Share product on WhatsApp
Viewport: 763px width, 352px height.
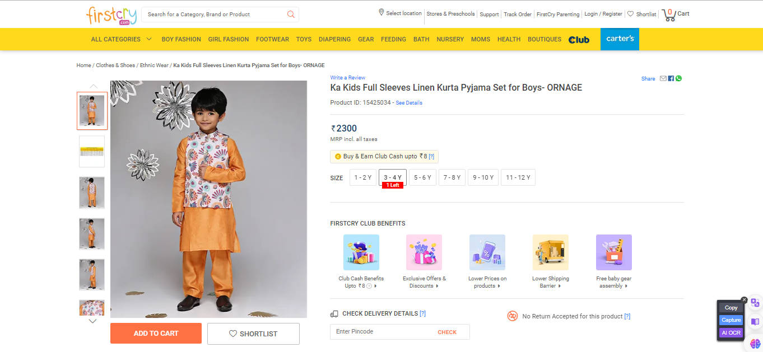coord(678,78)
